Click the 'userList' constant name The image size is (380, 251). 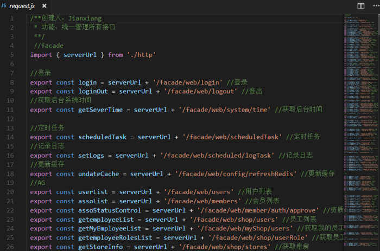pyautogui.click(x=93, y=192)
